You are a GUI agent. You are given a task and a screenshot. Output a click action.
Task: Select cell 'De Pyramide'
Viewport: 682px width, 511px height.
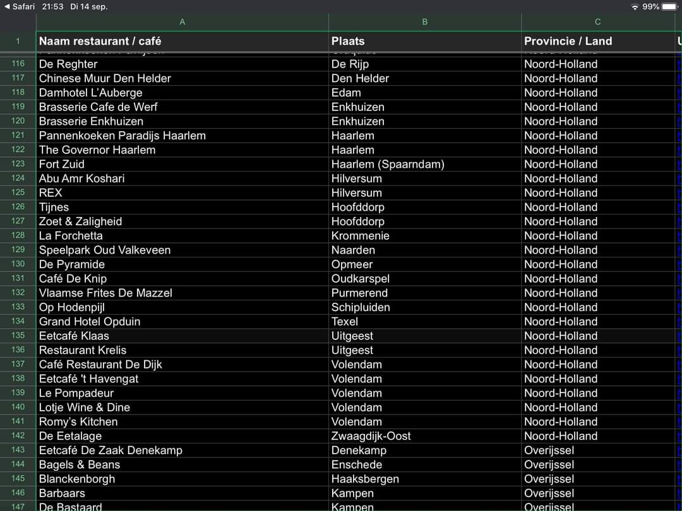[x=182, y=264]
